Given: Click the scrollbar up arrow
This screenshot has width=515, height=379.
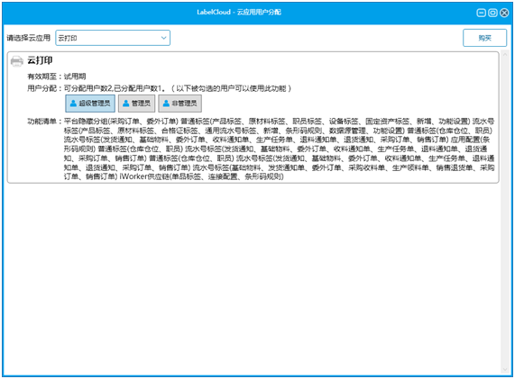Looking at the screenshot, I should click(505, 54).
